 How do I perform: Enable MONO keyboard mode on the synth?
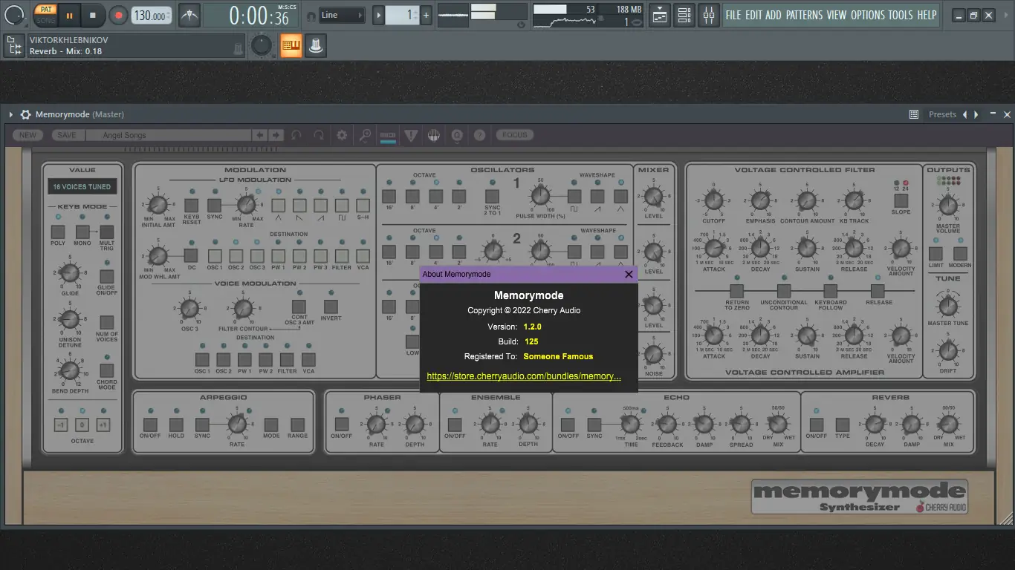tap(82, 231)
